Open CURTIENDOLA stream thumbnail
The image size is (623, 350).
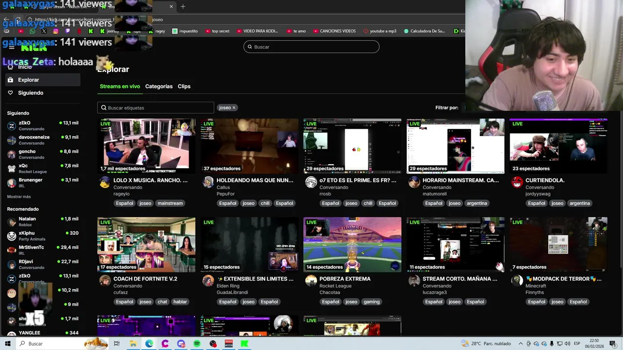(x=558, y=146)
